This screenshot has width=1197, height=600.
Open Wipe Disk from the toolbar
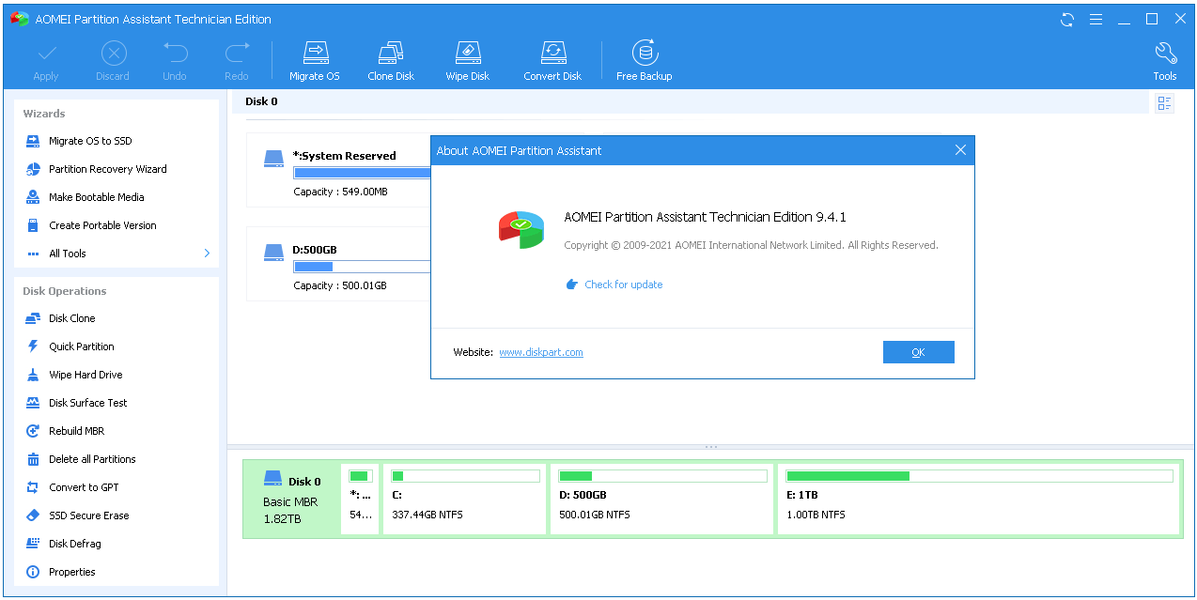[468, 62]
